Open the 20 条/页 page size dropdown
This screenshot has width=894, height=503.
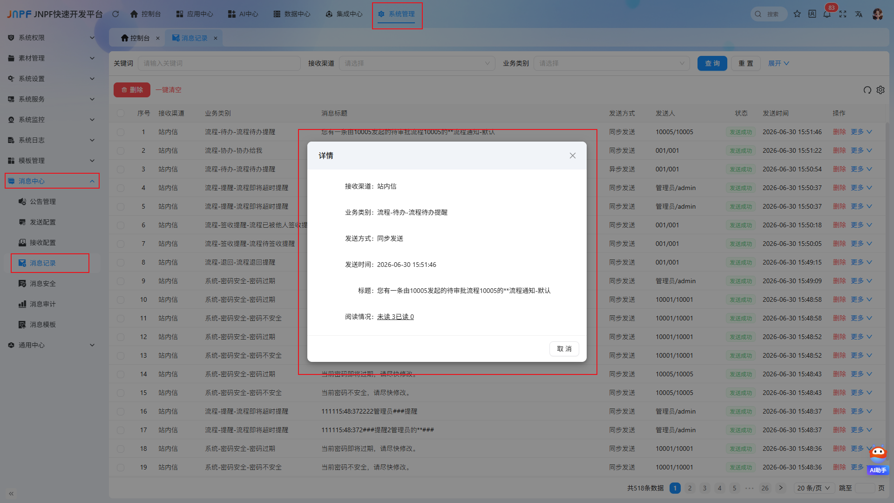(813, 488)
